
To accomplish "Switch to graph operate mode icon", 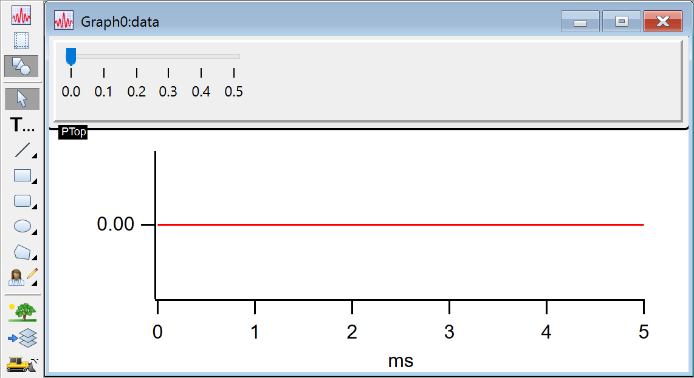I will click(x=21, y=15).
